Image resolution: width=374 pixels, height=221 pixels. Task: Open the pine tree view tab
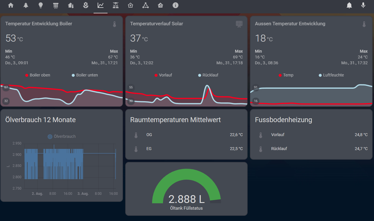(26, 5)
